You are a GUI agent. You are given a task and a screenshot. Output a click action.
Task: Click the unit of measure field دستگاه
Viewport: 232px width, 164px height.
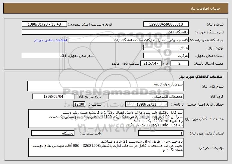point(53,133)
